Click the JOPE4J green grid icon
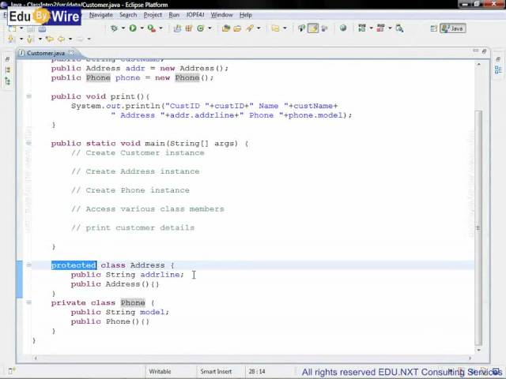 tap(362, 28)
